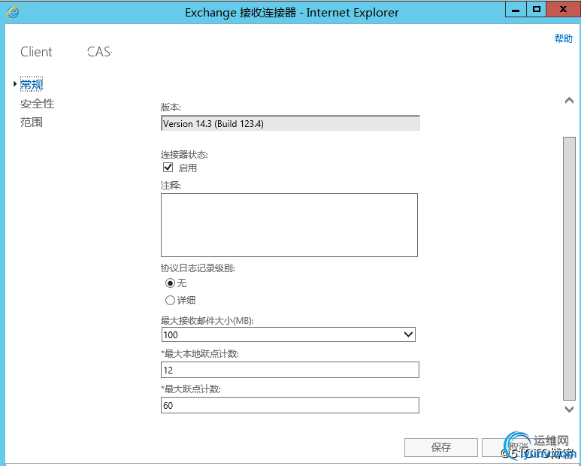Click the read-only Version 14.3 field
Viewport: 581px width, 466px height.
coord(290,123)
